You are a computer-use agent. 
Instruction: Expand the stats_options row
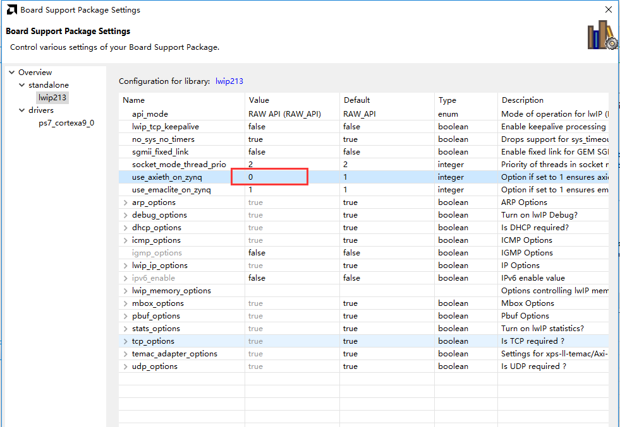pyautogui.click(x=125, y=329)
